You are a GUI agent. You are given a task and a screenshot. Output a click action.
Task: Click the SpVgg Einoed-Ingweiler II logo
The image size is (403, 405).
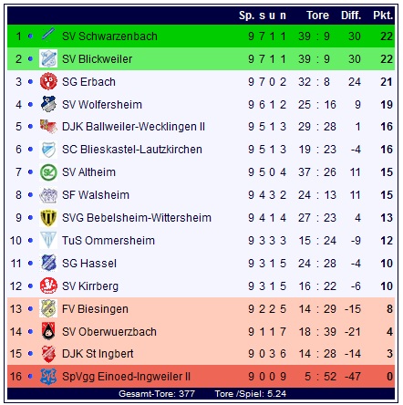[x=48, y=376]
